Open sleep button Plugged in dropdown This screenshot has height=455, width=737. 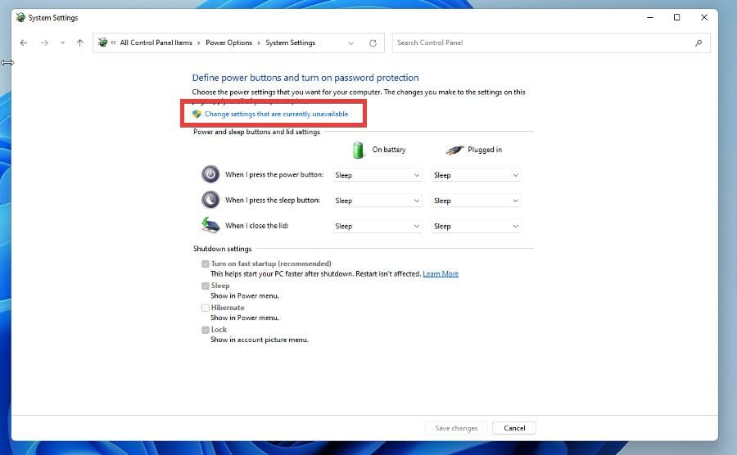476,200
